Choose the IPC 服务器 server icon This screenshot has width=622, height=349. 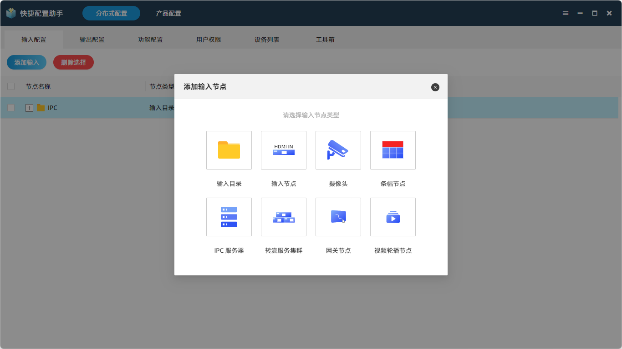pyautogui.click(x=229, y=217)
